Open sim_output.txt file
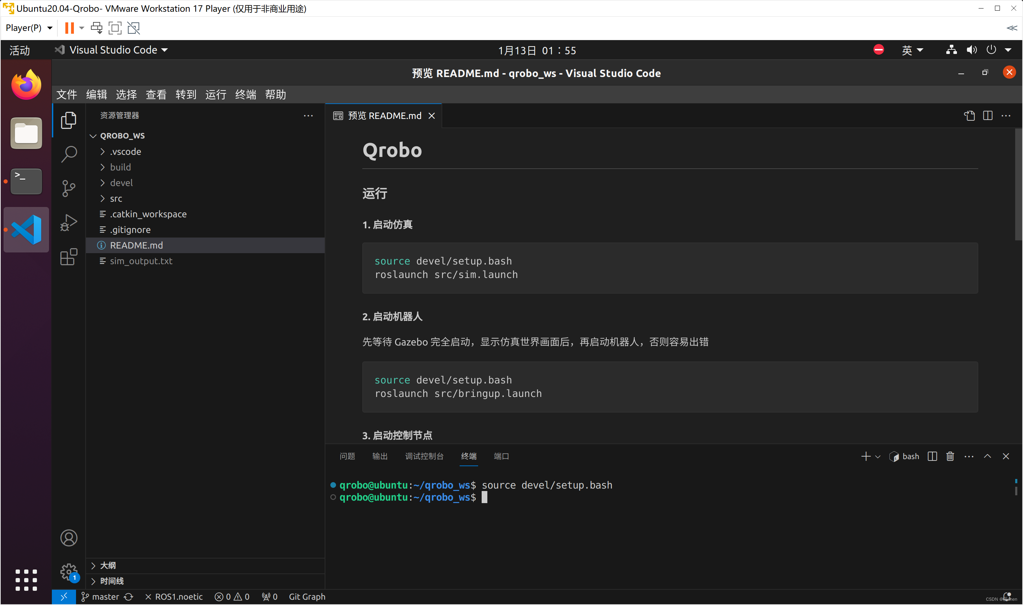 pos(206,261)
